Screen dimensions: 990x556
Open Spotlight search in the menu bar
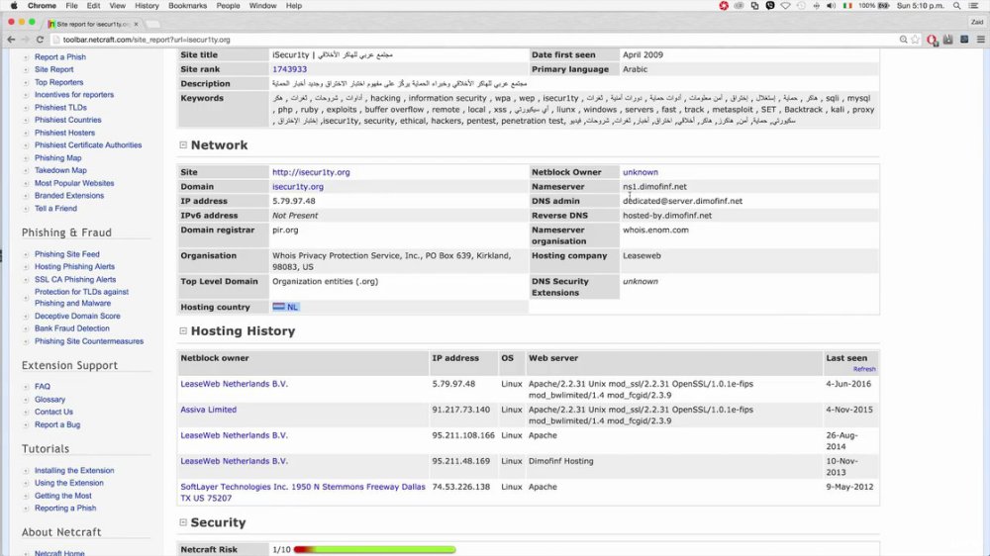957,6
